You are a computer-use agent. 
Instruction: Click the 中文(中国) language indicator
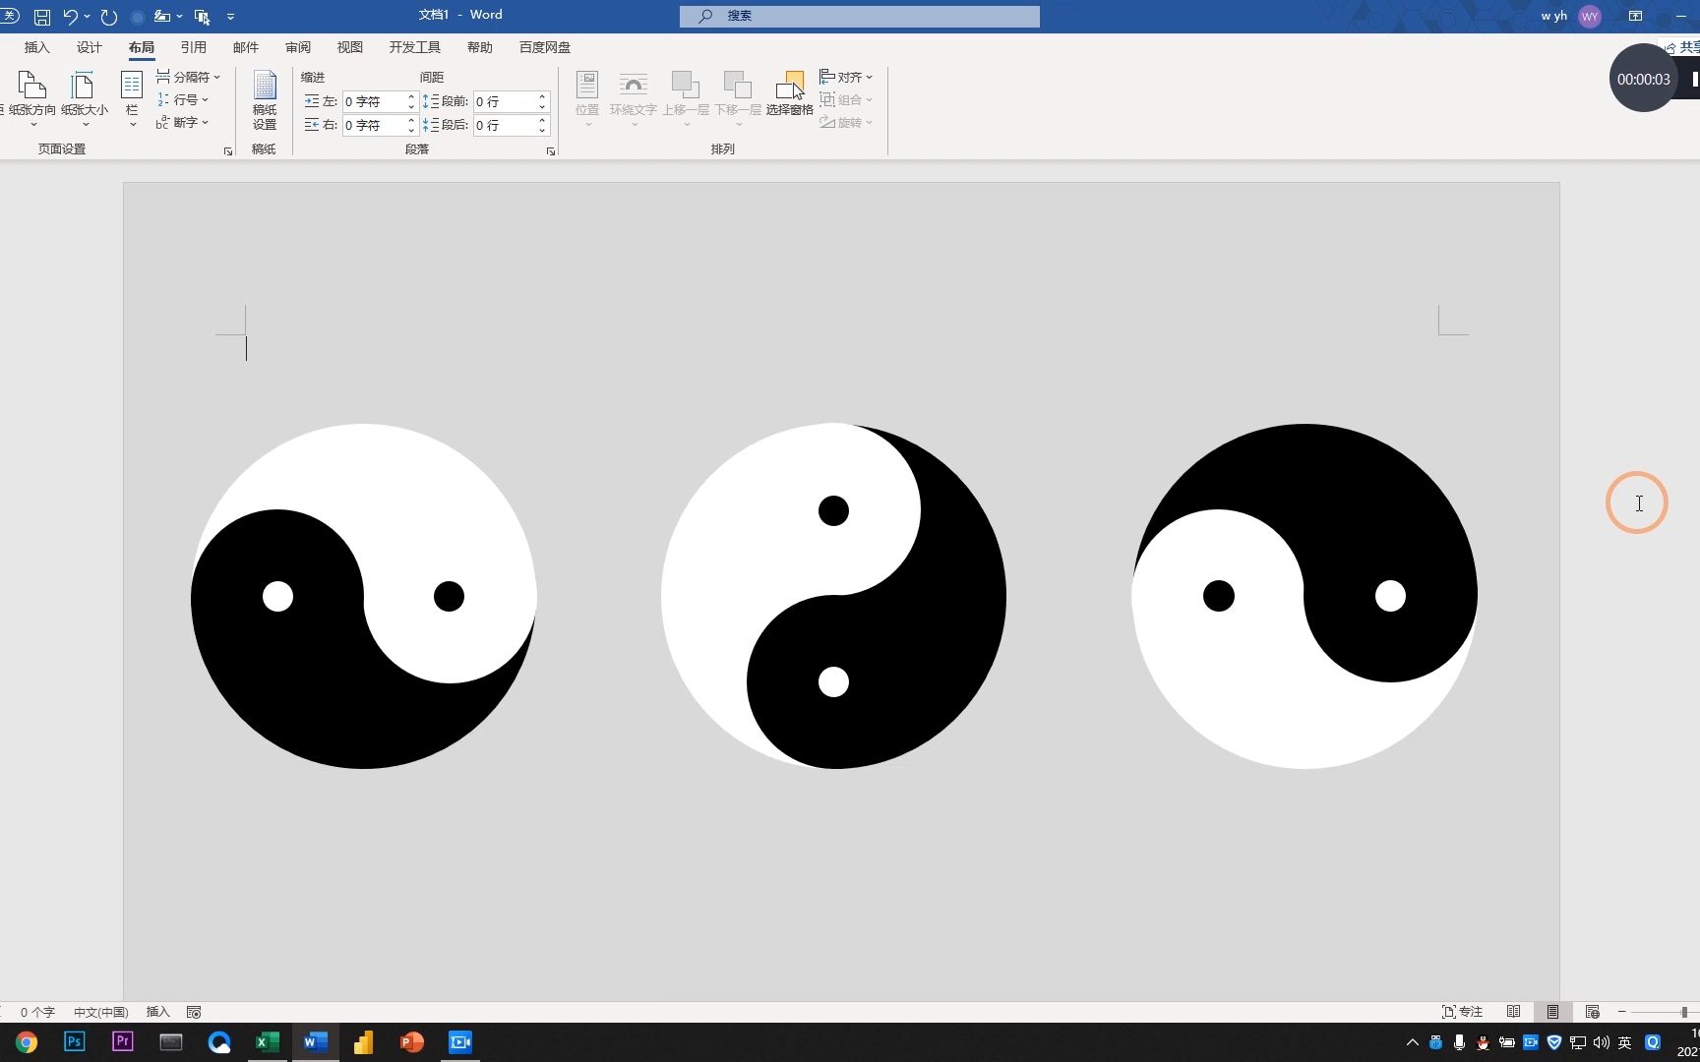tap(100, 1012)
